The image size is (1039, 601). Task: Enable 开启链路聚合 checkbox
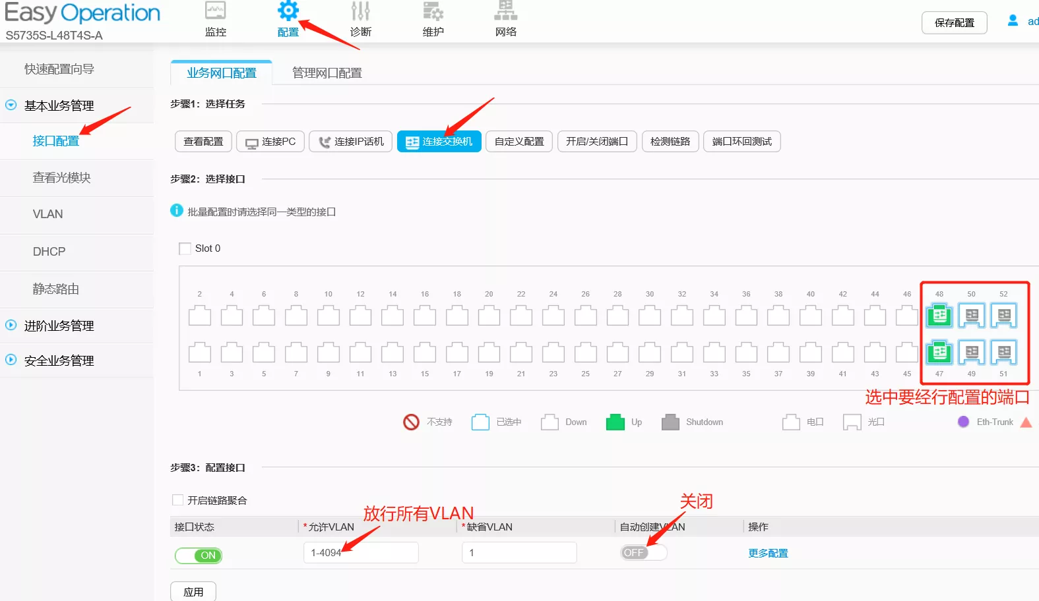177,500
